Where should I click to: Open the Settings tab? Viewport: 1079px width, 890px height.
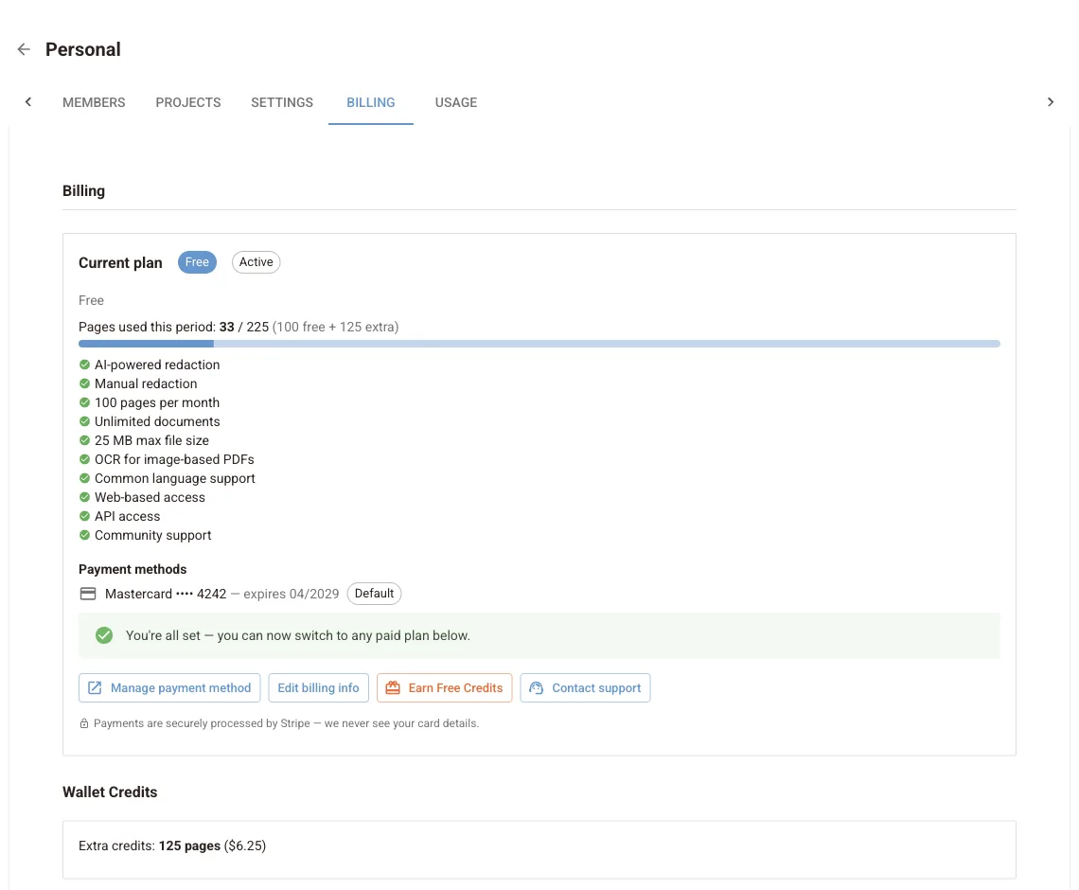(281, 102)
